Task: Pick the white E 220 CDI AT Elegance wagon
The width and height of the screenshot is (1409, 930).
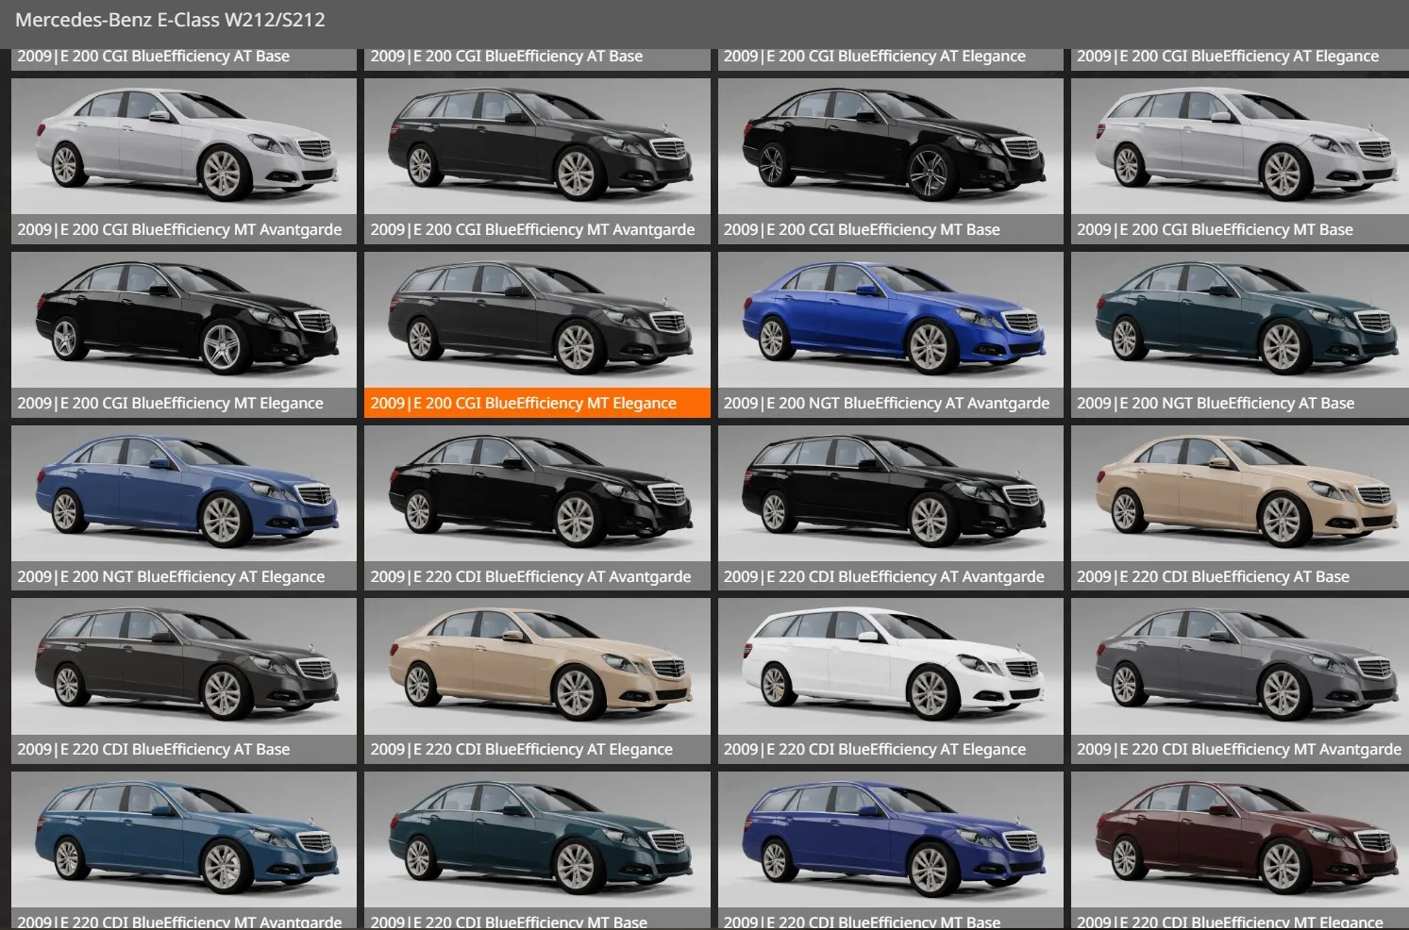Action: pyautogui.click(x=890, y=681)
